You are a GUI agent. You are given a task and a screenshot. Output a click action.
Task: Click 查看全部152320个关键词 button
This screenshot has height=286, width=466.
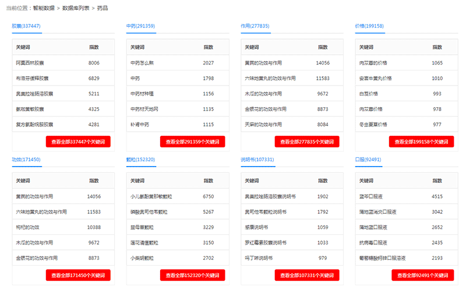192,275
